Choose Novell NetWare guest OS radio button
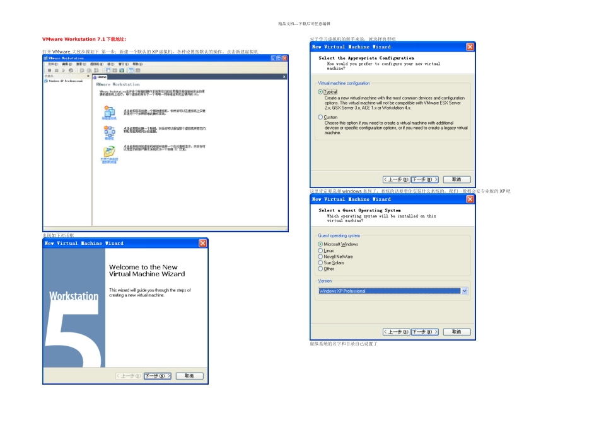 [320, 257]
